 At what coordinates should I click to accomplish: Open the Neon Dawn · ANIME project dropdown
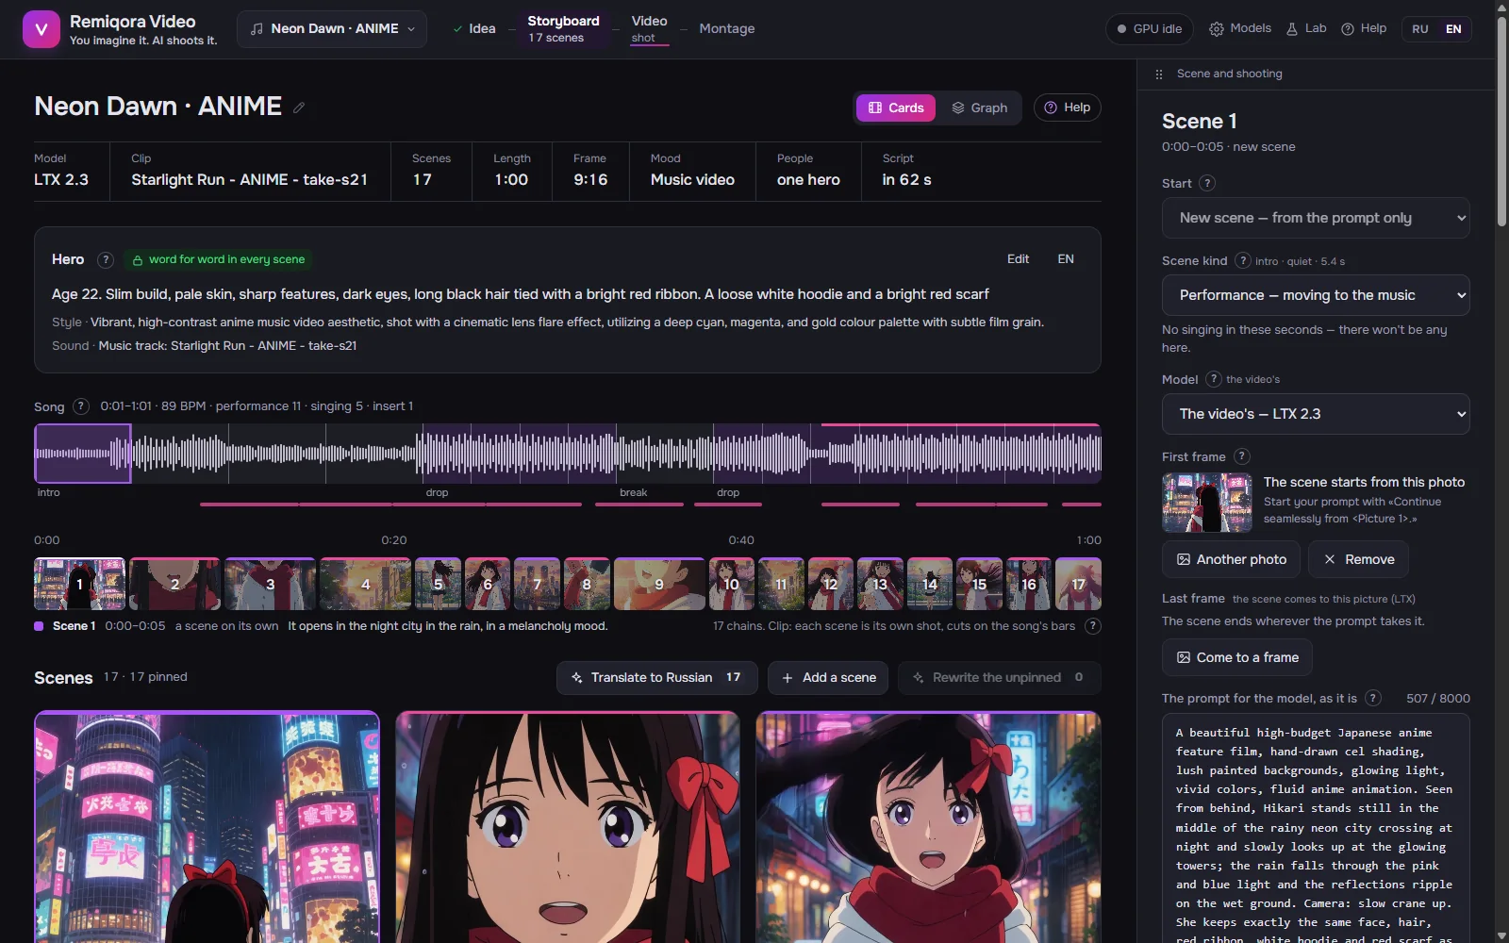332,29
